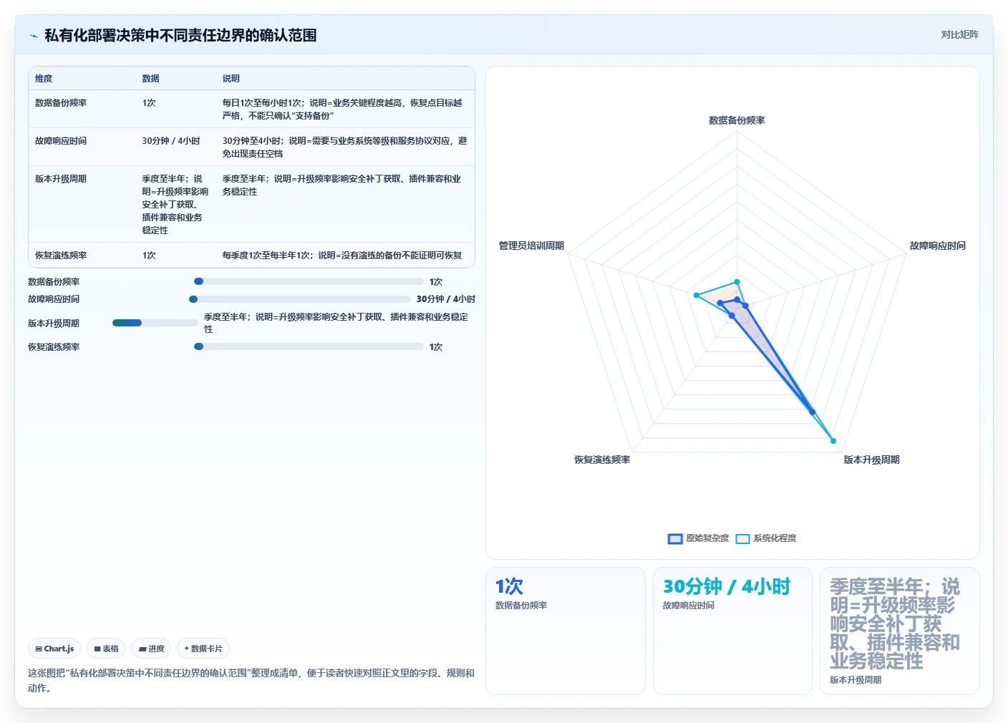Click the title 私有化部署决策中不同责任边界的确认范围
The image size is (1008, 723).
pyautogui.click(x=180, y=36)
